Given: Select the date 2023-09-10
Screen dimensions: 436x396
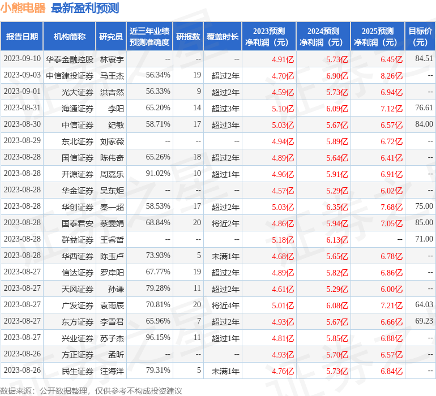Looking at the screenshot, I should pyautogui.click(x=22, y=58).
